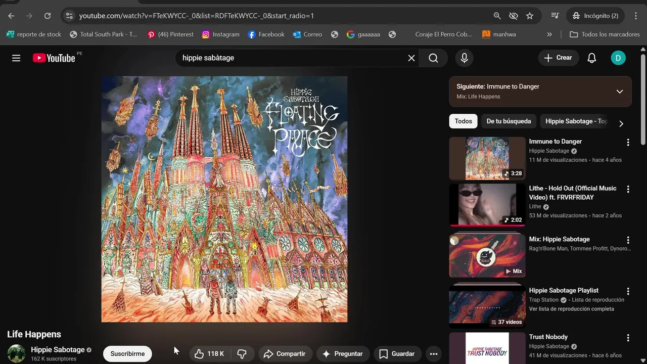Image resolution: width=647 pixels, height=364 pixels.
Task: Open the Hippie Sabotage channel name link
Action: point(58,350)
